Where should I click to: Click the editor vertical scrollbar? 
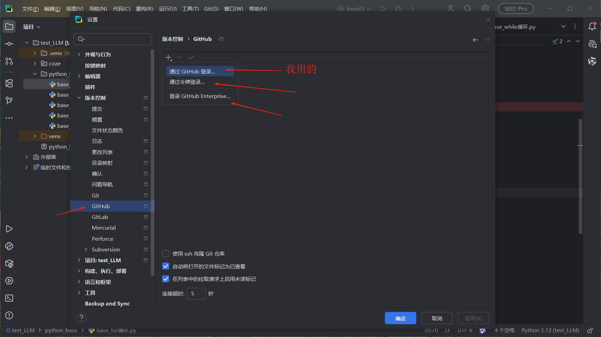pyautogui.click(x=581, y=177)
